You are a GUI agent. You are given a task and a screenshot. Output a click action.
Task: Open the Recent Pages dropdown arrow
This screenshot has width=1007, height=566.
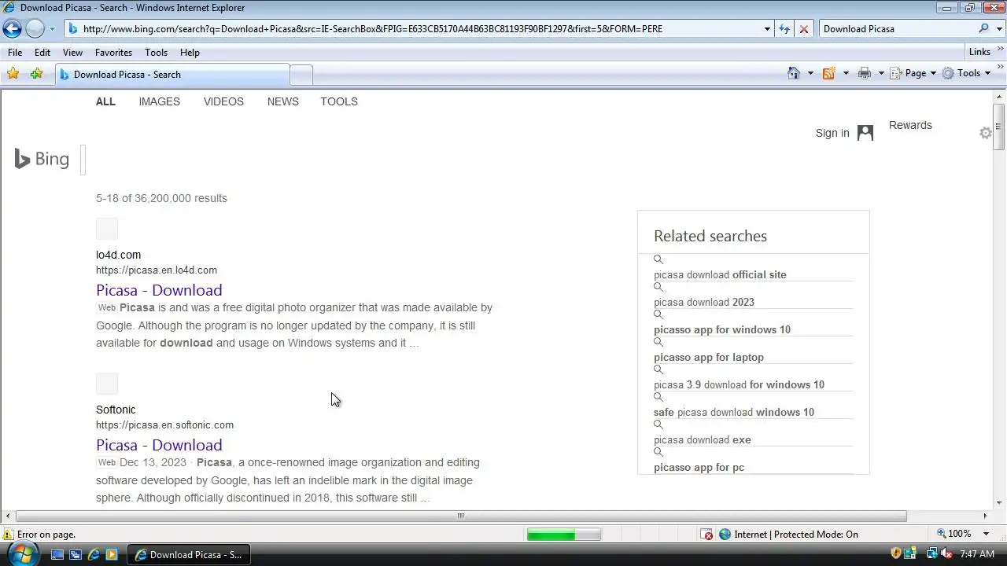click(52, 29)
